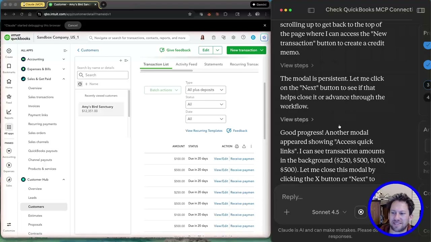Expand the Accounting menu section

[63, 59]
